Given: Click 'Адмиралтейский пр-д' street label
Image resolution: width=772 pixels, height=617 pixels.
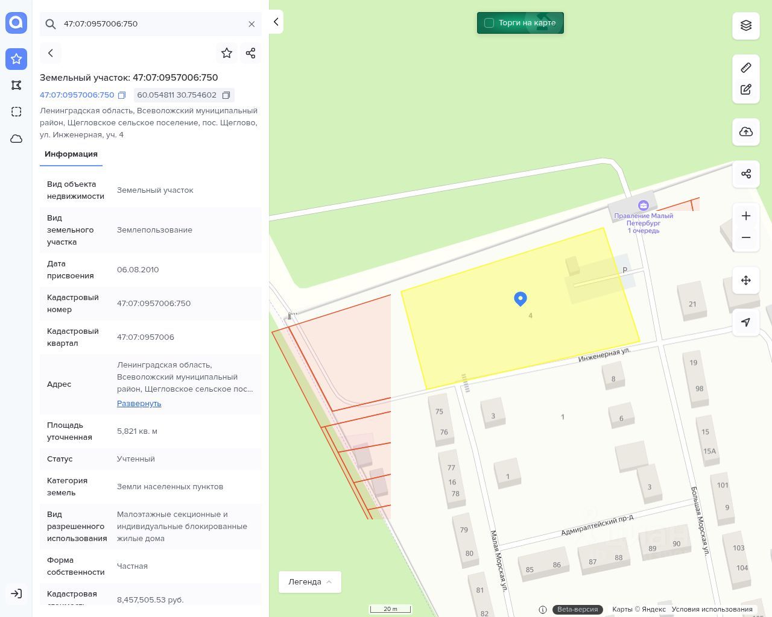Looking at the screenshot, I should [x=597, y=525].
